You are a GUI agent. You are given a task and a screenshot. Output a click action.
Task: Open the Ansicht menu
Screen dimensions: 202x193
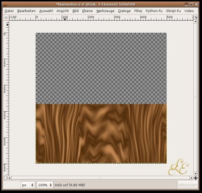pos(63,11)
